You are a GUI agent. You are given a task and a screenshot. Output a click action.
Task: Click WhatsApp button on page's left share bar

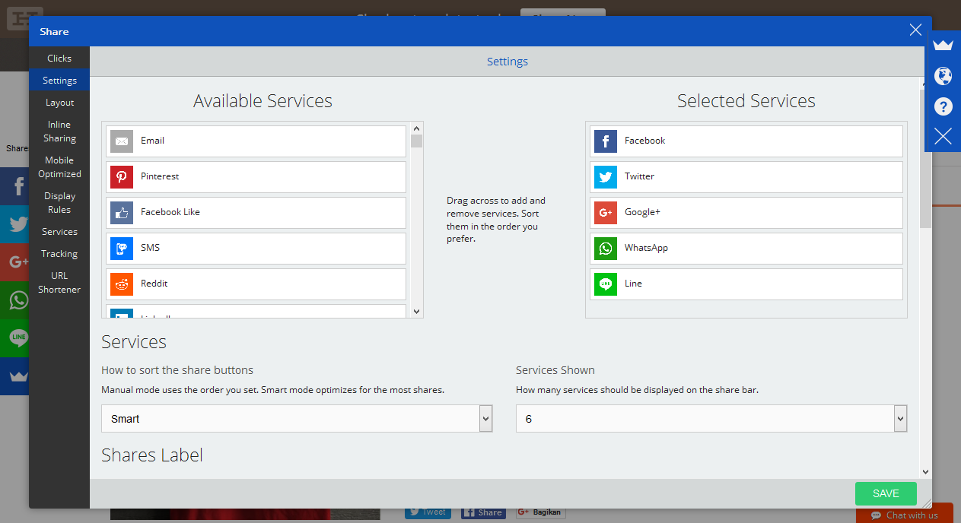point(14,300)
